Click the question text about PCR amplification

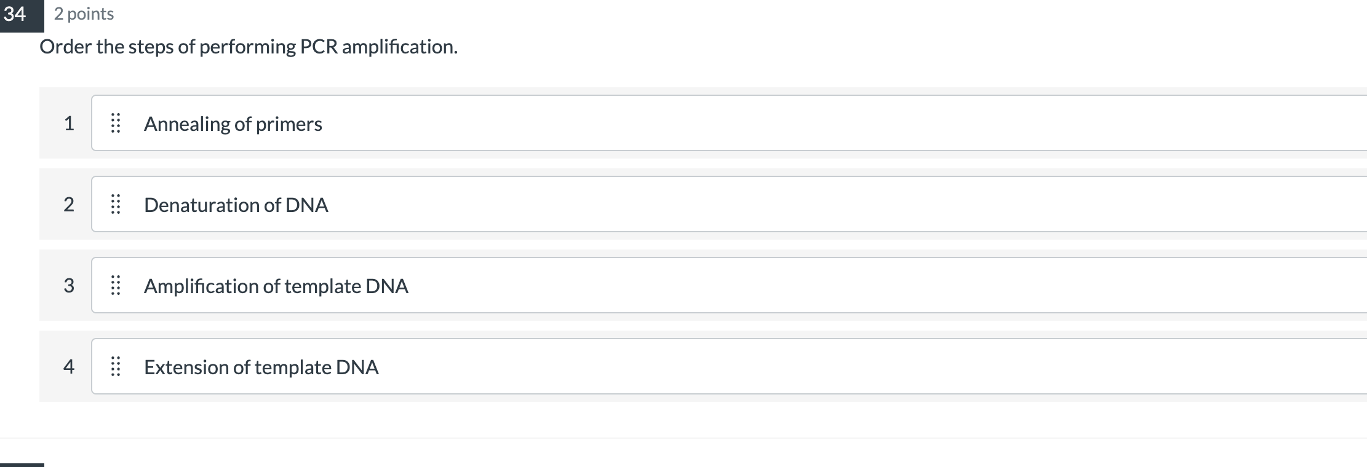click(249, 46)
